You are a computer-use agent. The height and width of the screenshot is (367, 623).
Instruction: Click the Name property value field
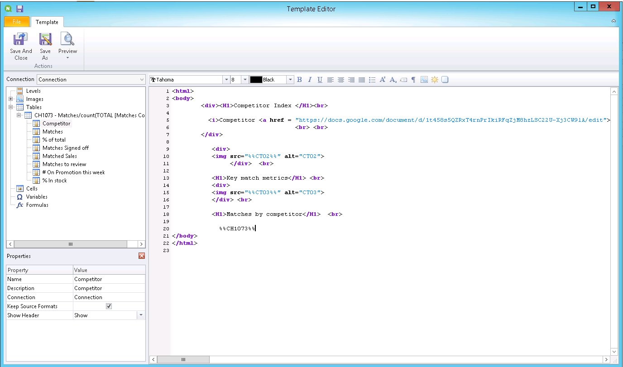[x=109, y=279]
